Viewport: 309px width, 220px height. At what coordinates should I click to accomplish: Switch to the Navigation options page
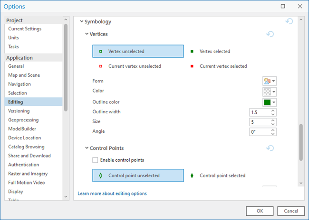click(x=19, y=84)
